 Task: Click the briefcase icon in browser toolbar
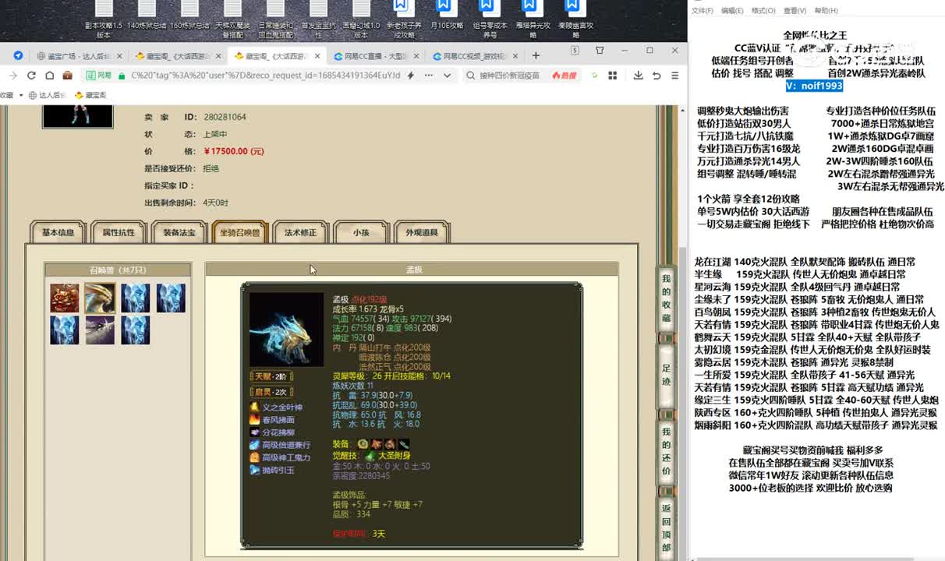coord(68,76)
